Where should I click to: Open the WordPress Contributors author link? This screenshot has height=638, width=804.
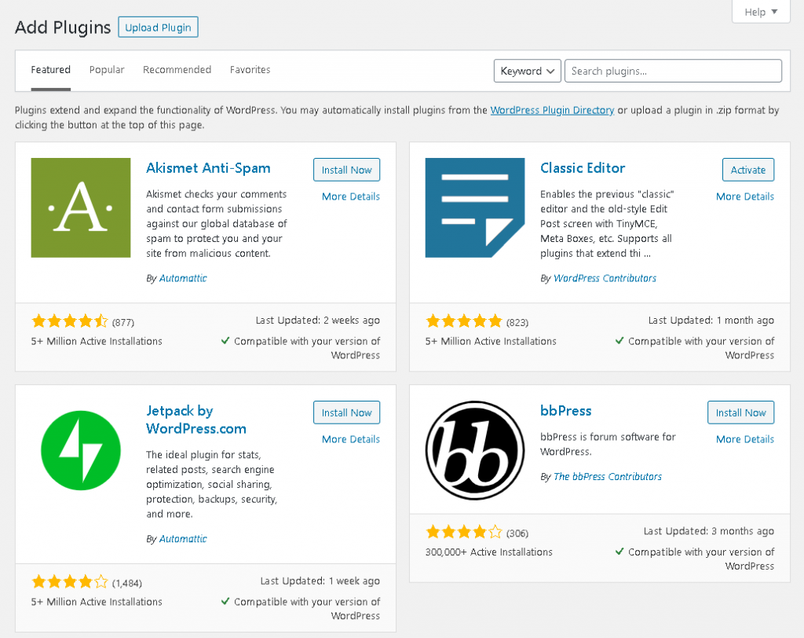(605, 278)
